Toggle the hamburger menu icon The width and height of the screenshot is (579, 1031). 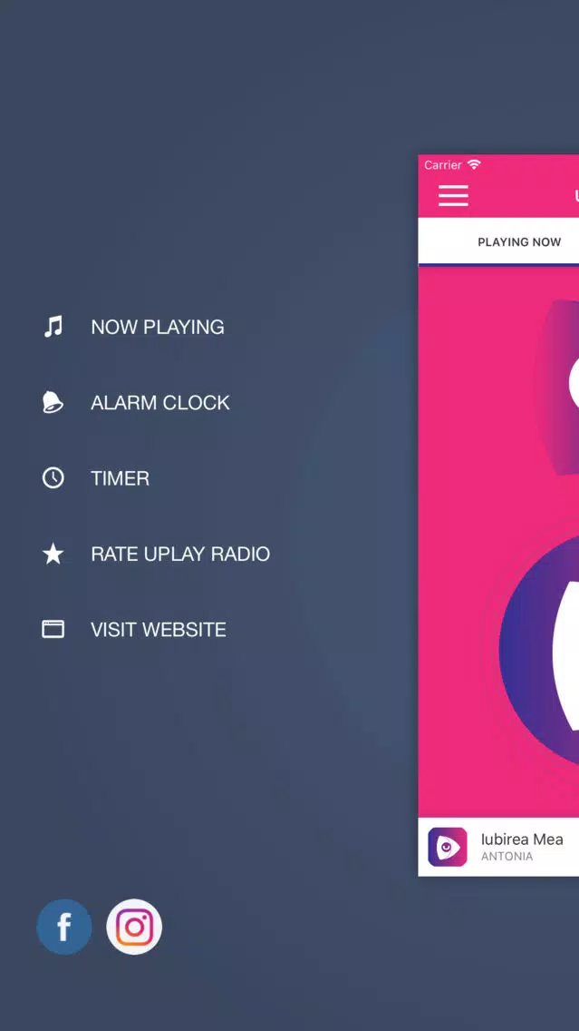pyautogui.click(x=454, y=195)
